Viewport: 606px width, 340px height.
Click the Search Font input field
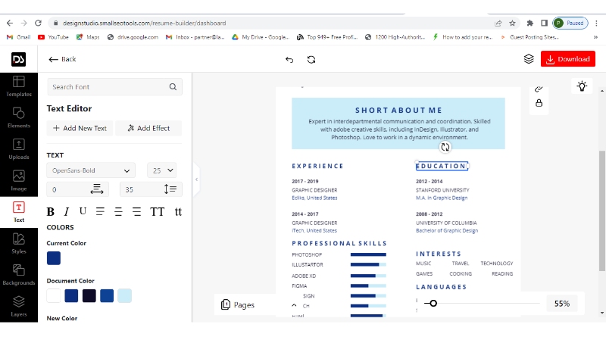(x=108, y=87)
